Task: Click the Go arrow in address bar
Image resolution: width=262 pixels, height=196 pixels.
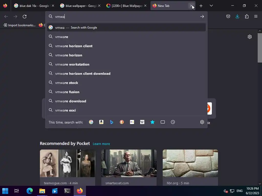Action: [x=202, y=17]
